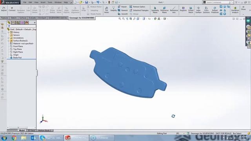This screenshot has width=251, height=141.
Task: Select Front Plane in the feature tree
Action: click(x=18, y=46)
